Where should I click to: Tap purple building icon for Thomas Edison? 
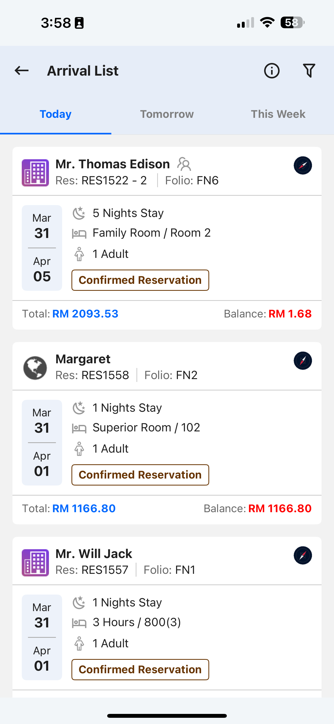click(35, 172)
